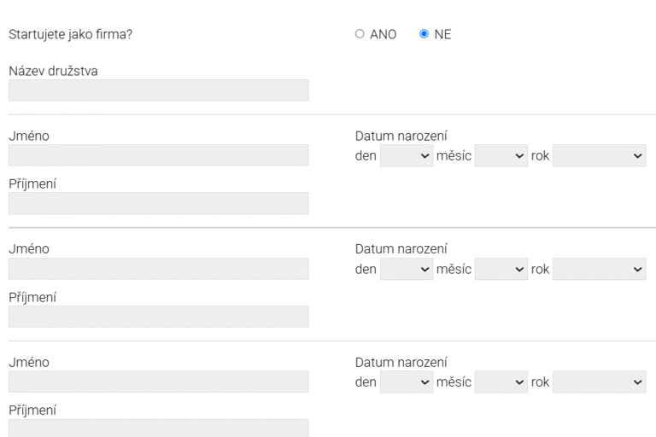Select the ANO radio button

(x=360, y=35)
